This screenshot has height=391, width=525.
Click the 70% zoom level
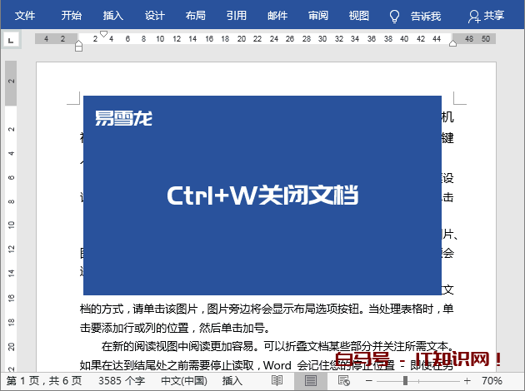point(492,380)
